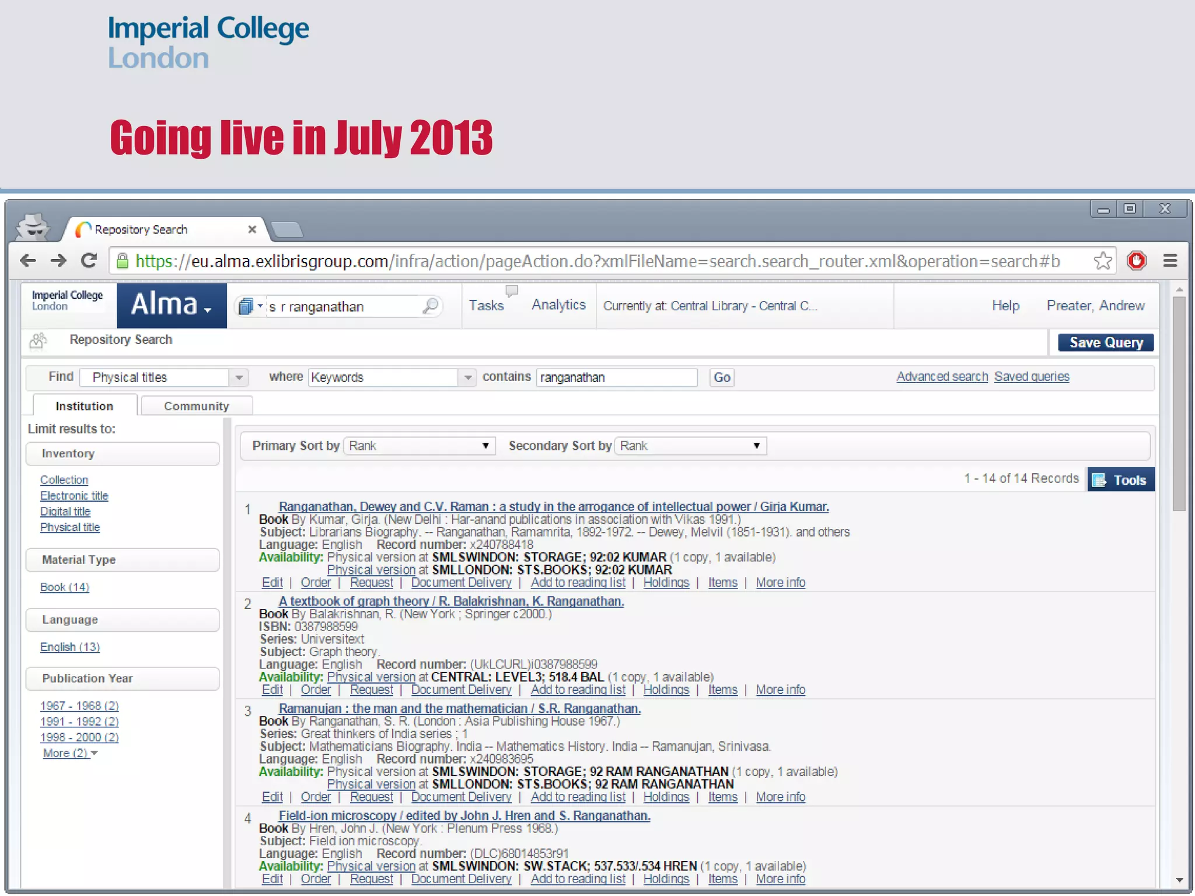Screen dimensions: 1195x896
Task: Open Primary Sort by Rank dropdown
Action: point(419,446)
